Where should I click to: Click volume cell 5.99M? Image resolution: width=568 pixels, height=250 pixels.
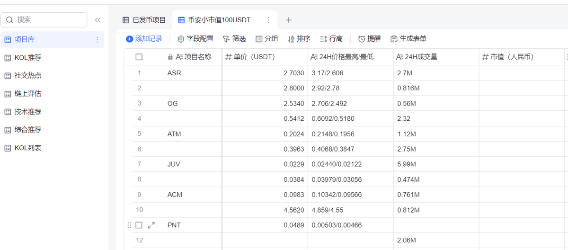436,164
